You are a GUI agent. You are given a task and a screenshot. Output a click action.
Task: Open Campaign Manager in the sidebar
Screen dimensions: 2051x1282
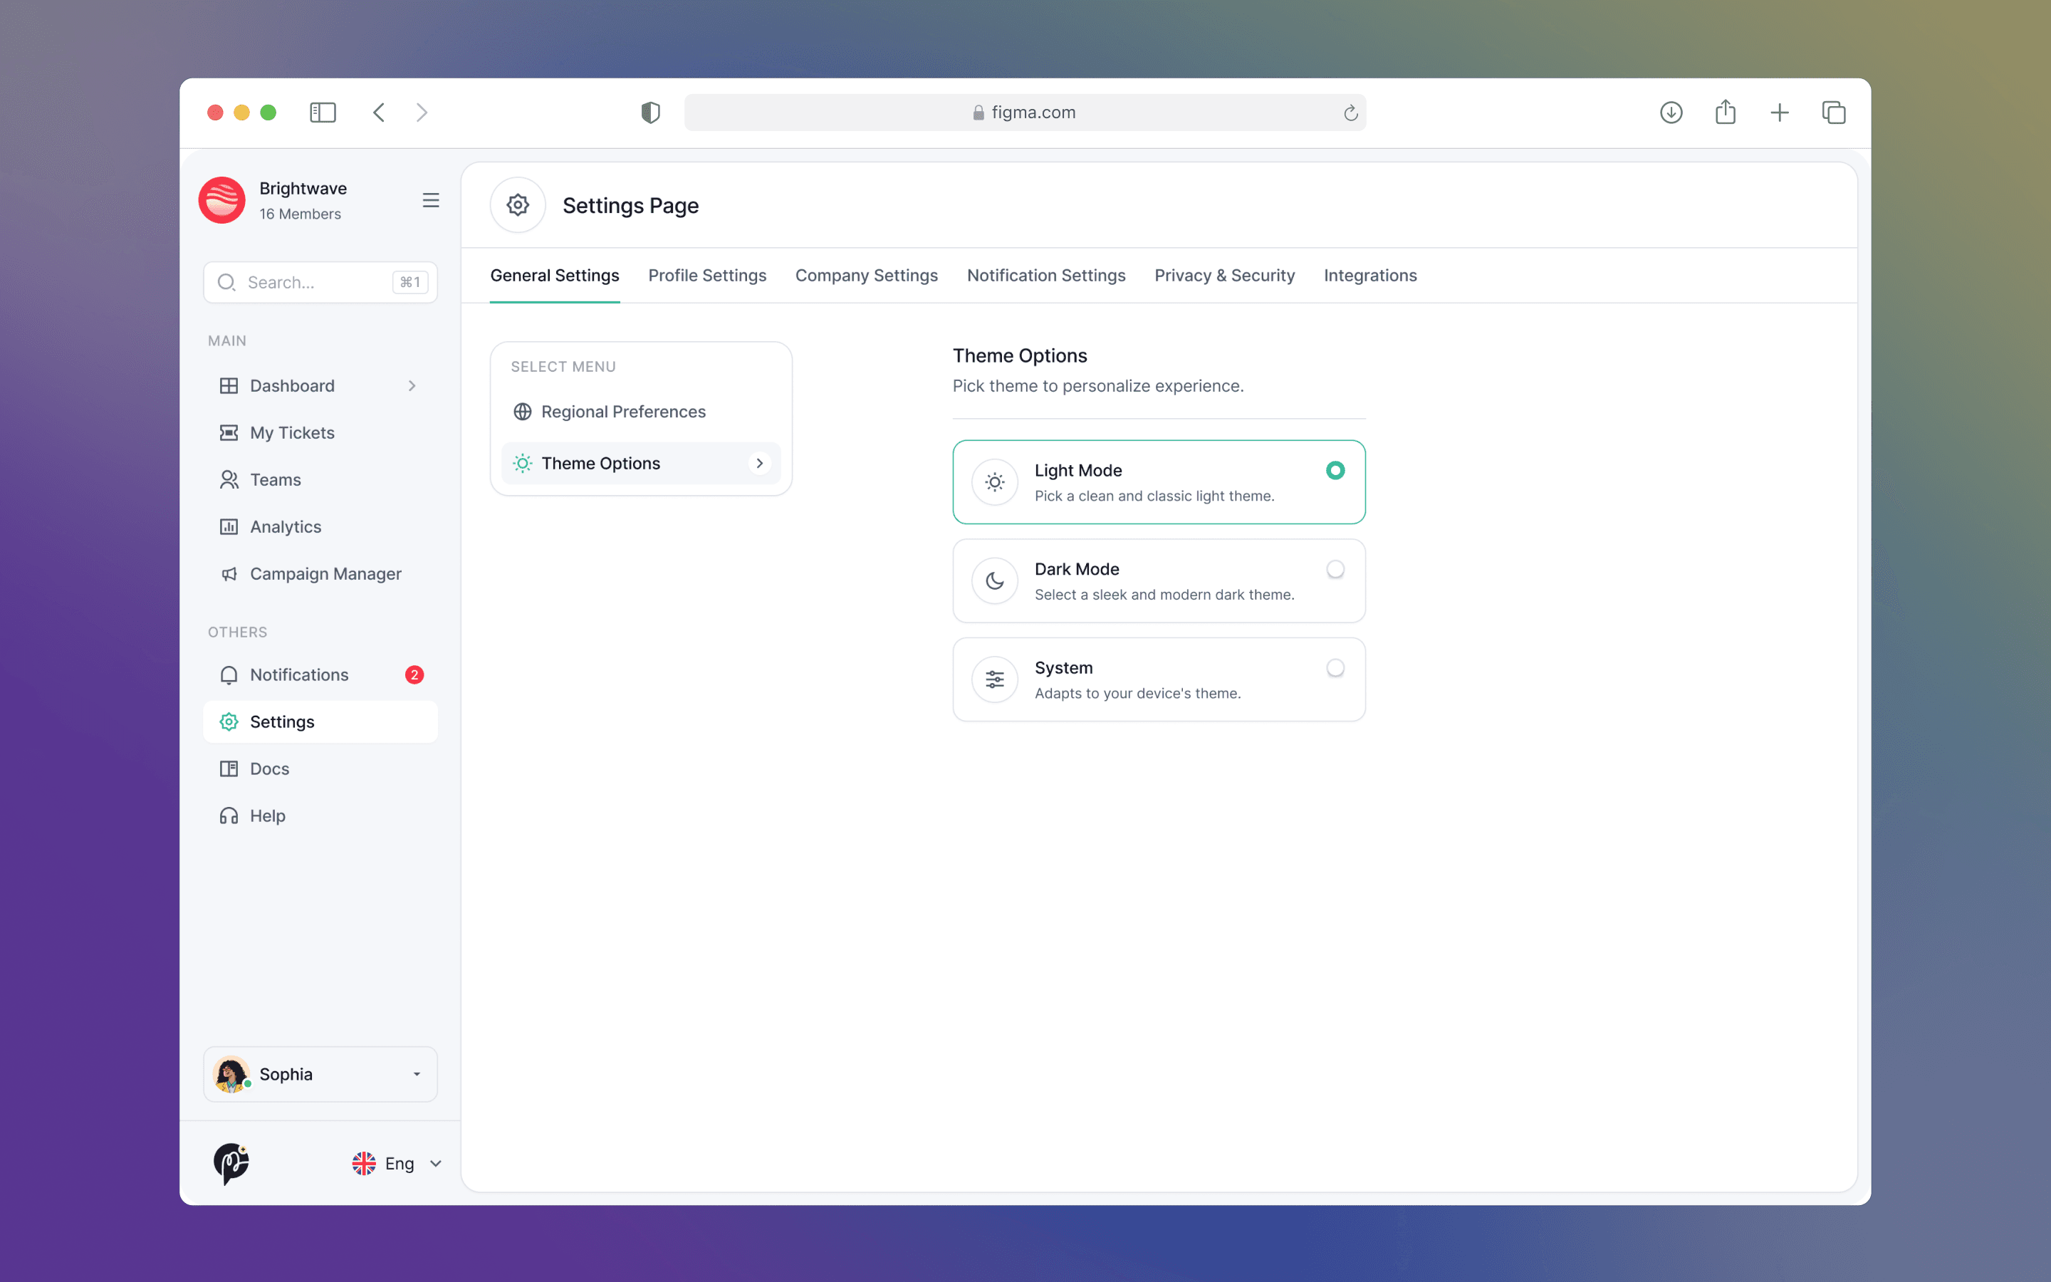click(320, 574)
